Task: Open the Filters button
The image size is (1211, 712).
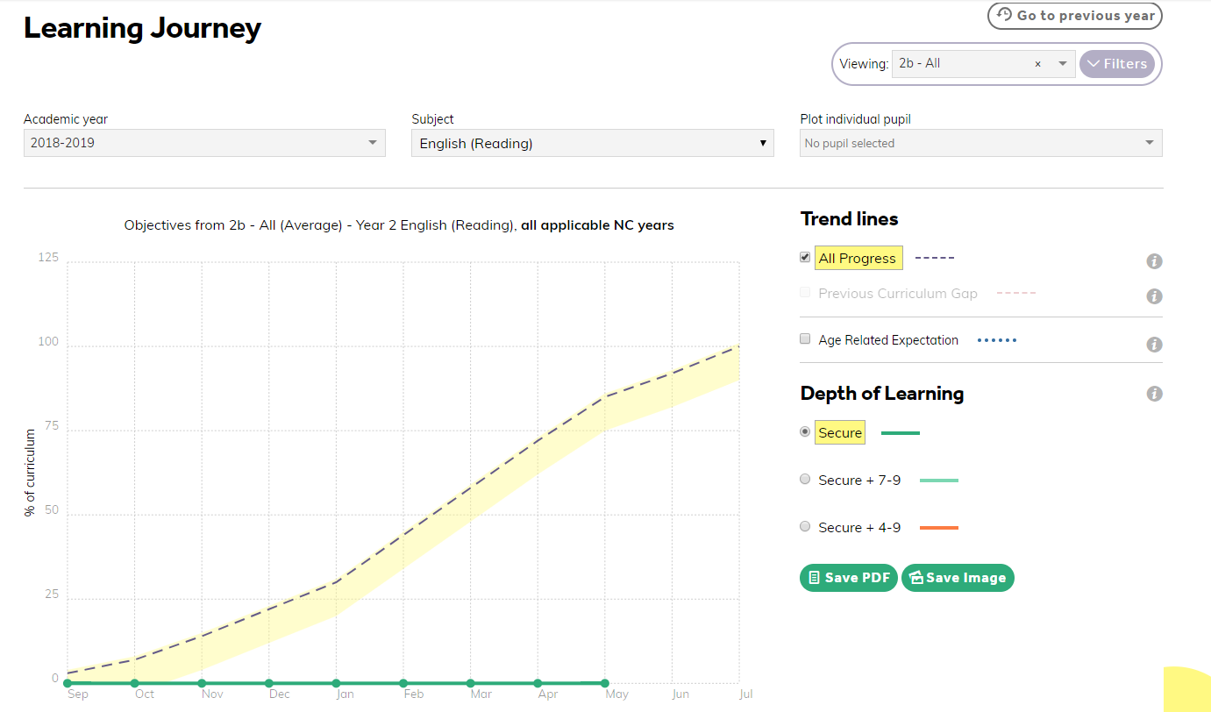Action: click(x=1117, y=64)
